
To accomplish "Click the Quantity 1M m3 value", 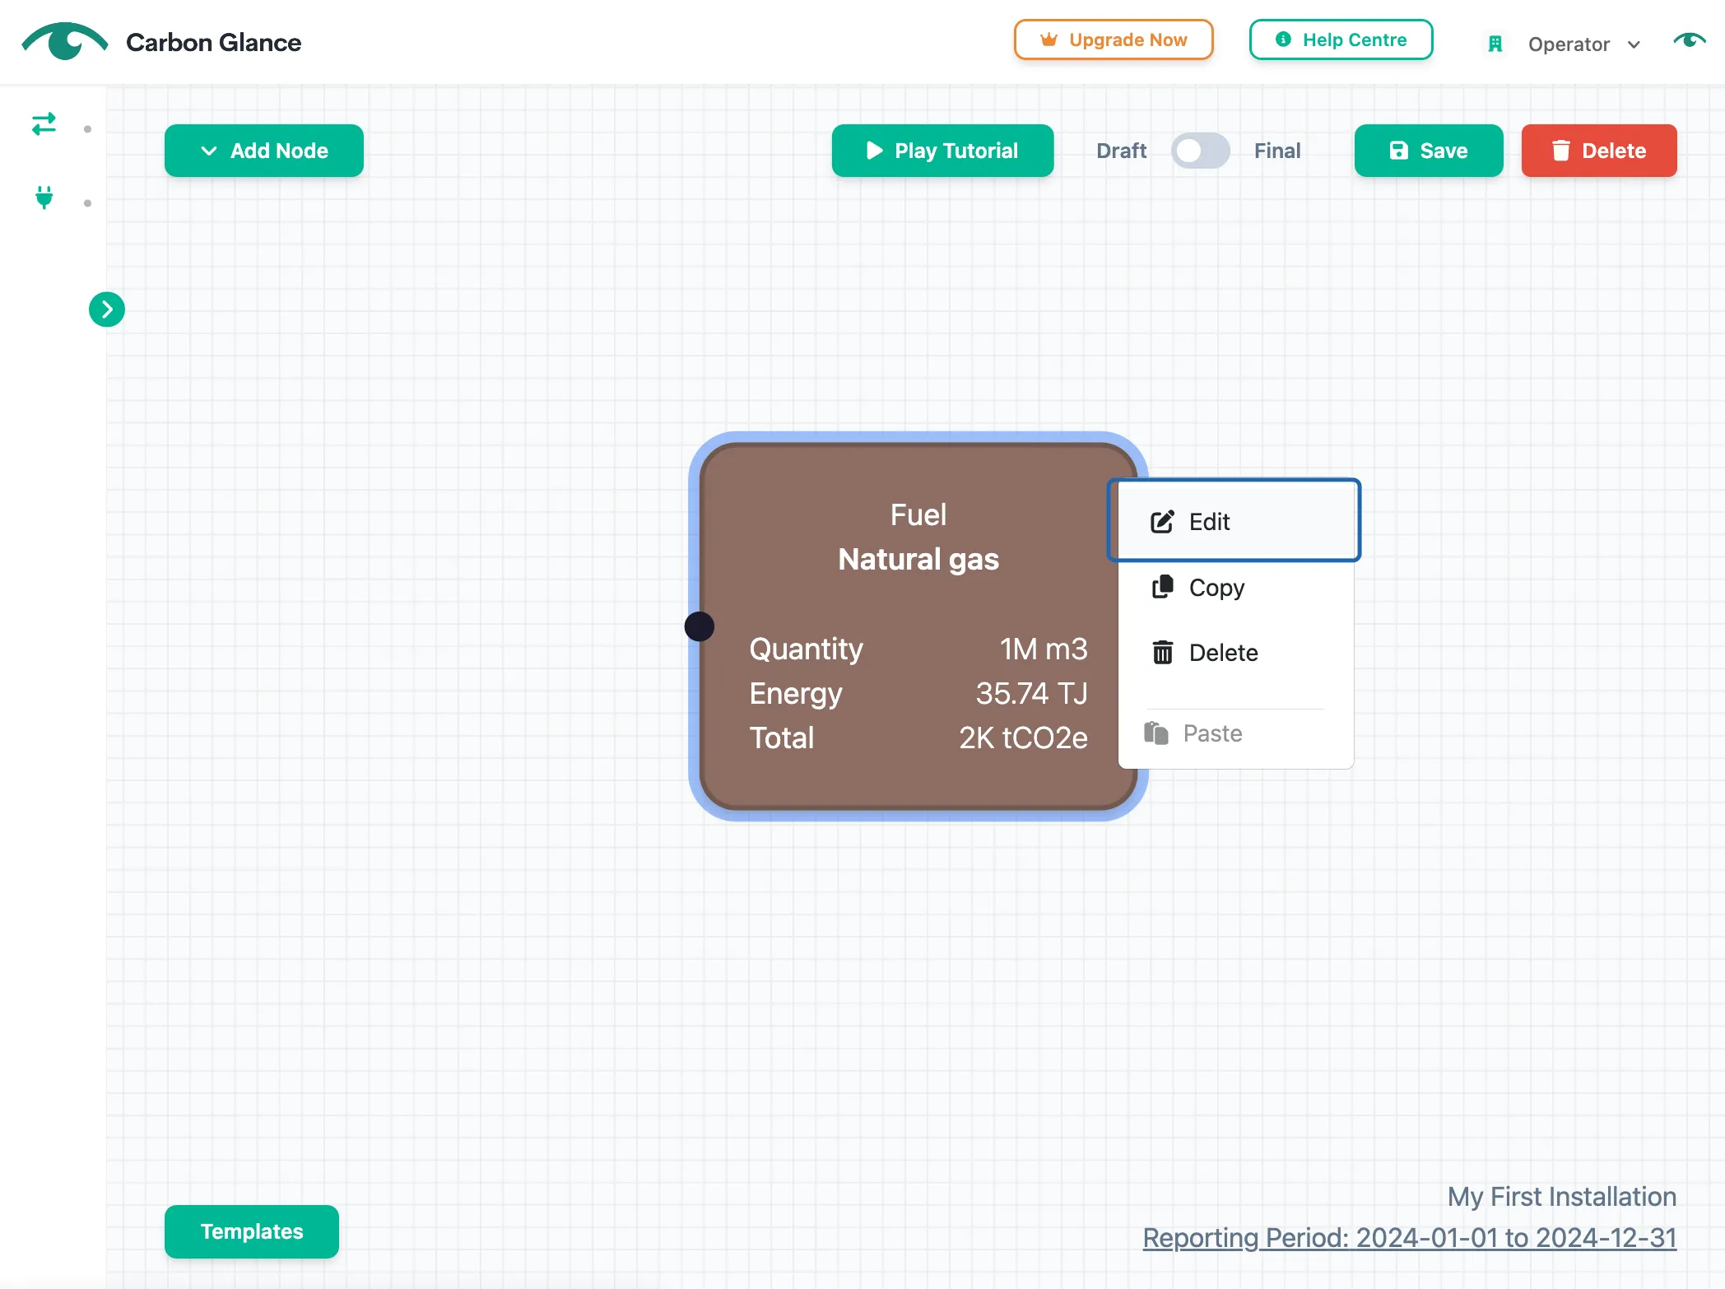I will pyautogui.click(x=1044, y=649).
